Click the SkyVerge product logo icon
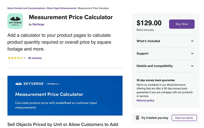The image size is (204, 128). [15, 21]
